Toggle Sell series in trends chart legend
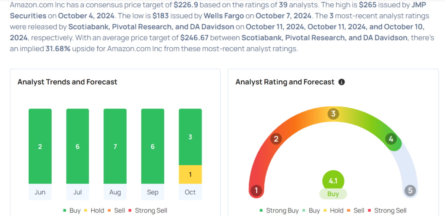 [x=118, y=210]
